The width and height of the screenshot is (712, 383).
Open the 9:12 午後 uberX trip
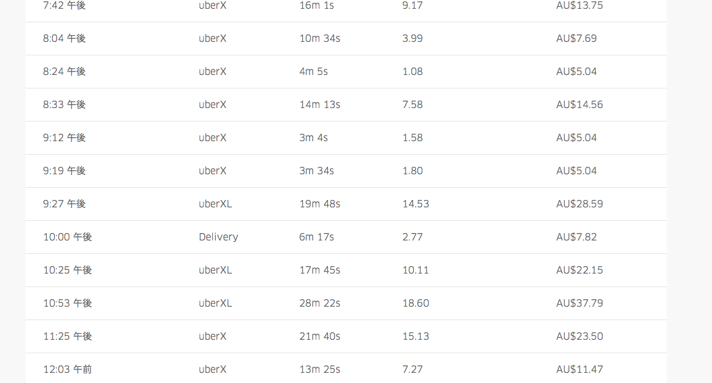tap(346, 138)
